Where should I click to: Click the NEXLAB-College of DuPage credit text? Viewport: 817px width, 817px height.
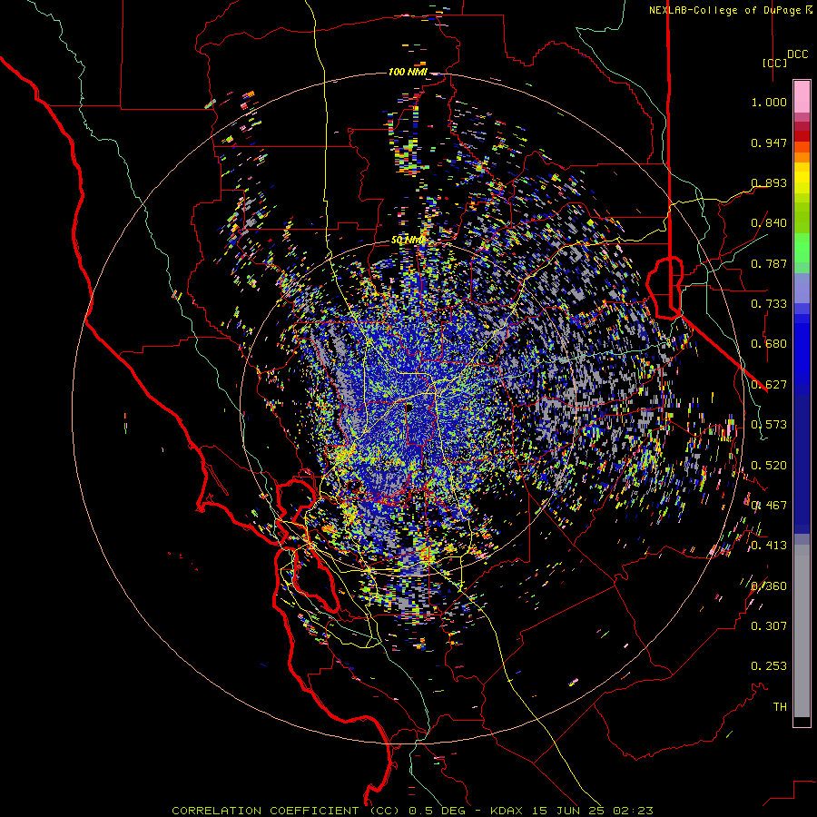pos(726,10)
